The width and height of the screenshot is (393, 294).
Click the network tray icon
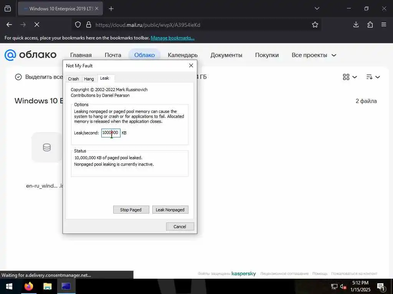coord(334,286)
